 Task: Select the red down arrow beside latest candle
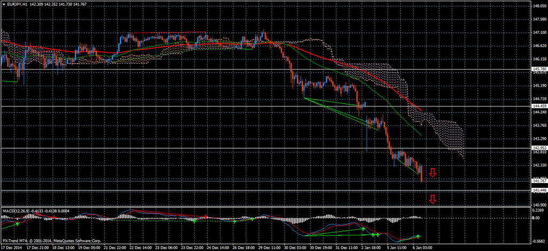click(x=432, y=172)
